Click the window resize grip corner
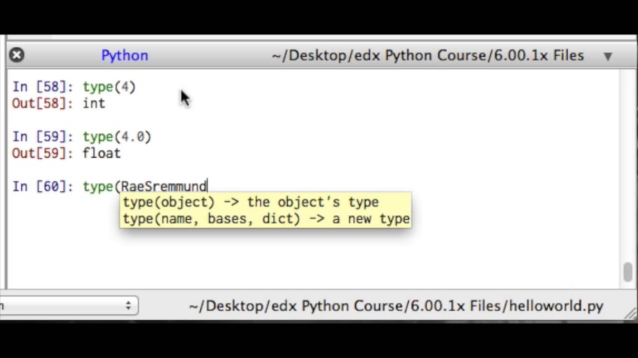The image size is (638, 358). coord(631,313)
